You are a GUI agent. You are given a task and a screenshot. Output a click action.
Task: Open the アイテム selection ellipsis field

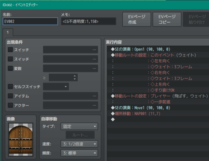pyautogui.click(x=71, y=96)
